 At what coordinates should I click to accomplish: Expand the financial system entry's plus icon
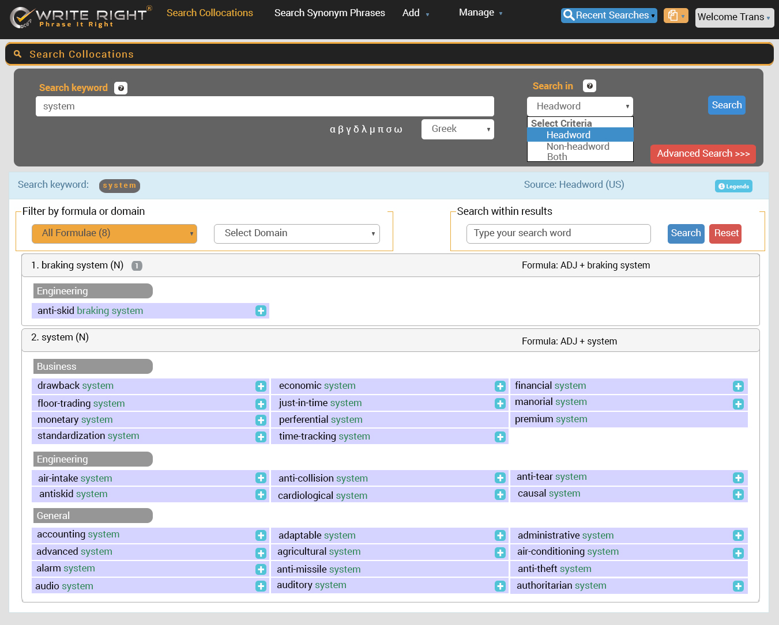(738, 387)
